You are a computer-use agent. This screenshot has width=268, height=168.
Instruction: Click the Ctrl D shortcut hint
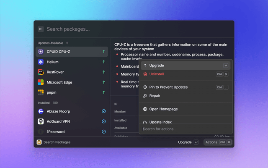pos(222,74)
